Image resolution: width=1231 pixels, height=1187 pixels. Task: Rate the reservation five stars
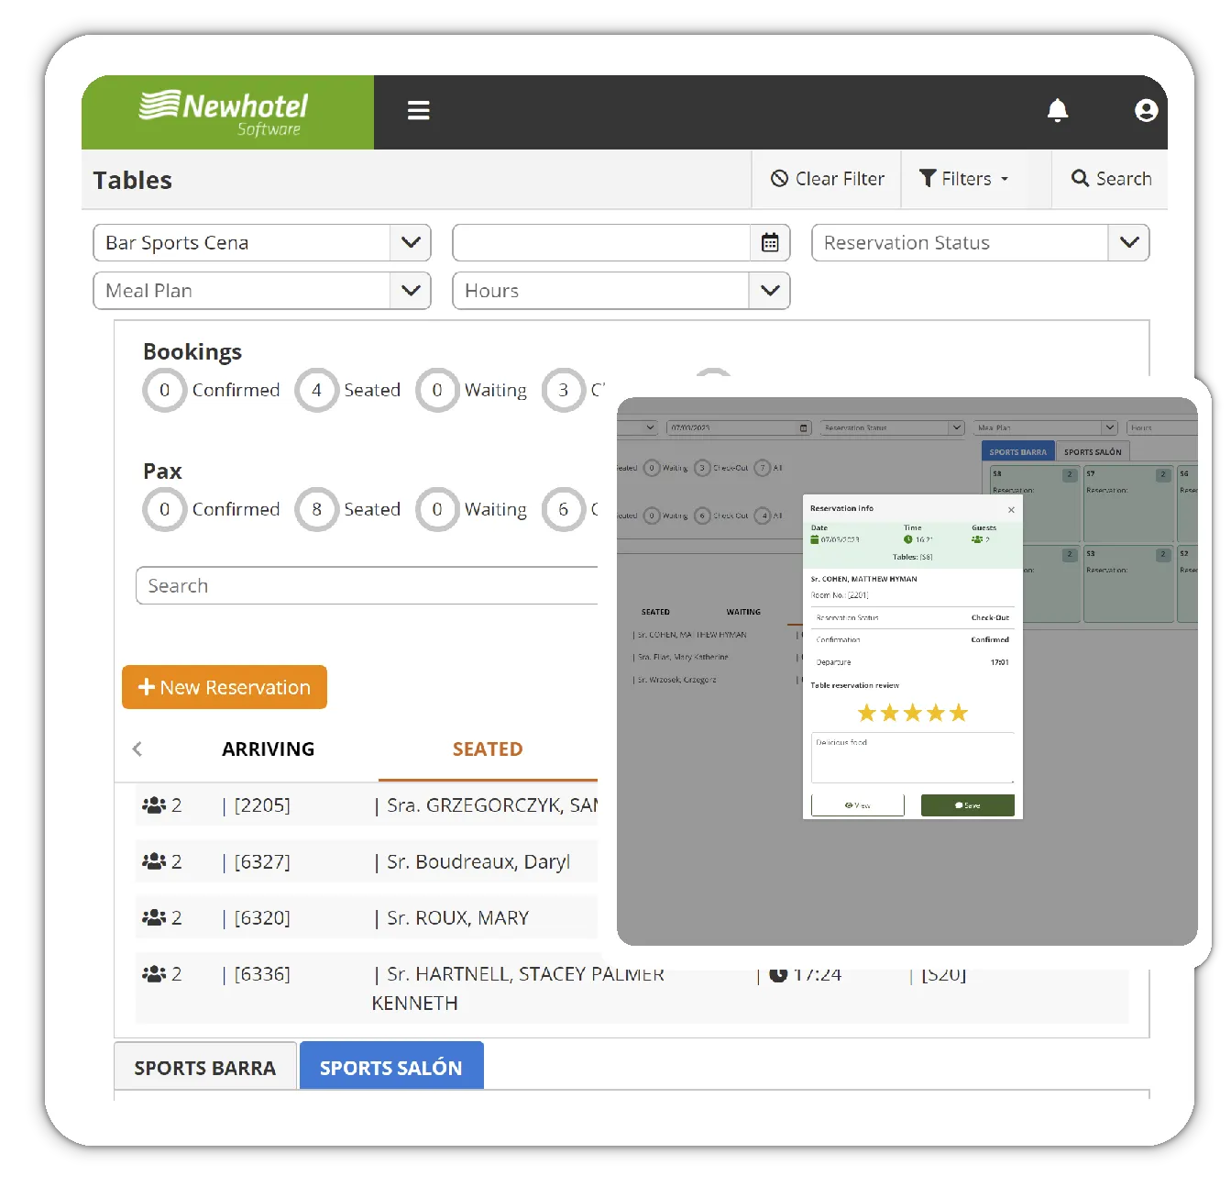pos(958,713)
